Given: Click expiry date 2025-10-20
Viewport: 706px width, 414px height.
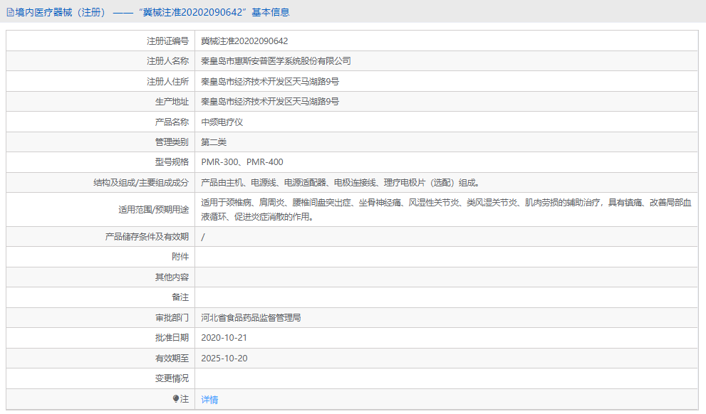Looking at the screenshot, I should [x=224, y=359].
